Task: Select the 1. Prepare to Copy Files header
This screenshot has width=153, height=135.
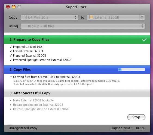Action: pos(77,39)
